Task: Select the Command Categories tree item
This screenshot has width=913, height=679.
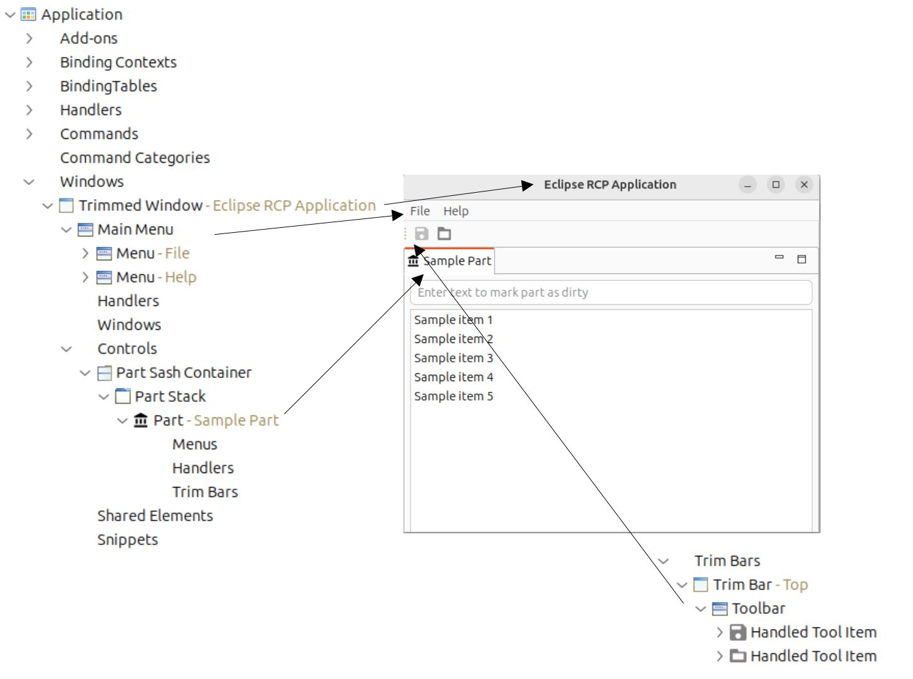Action: coord(135,158)
